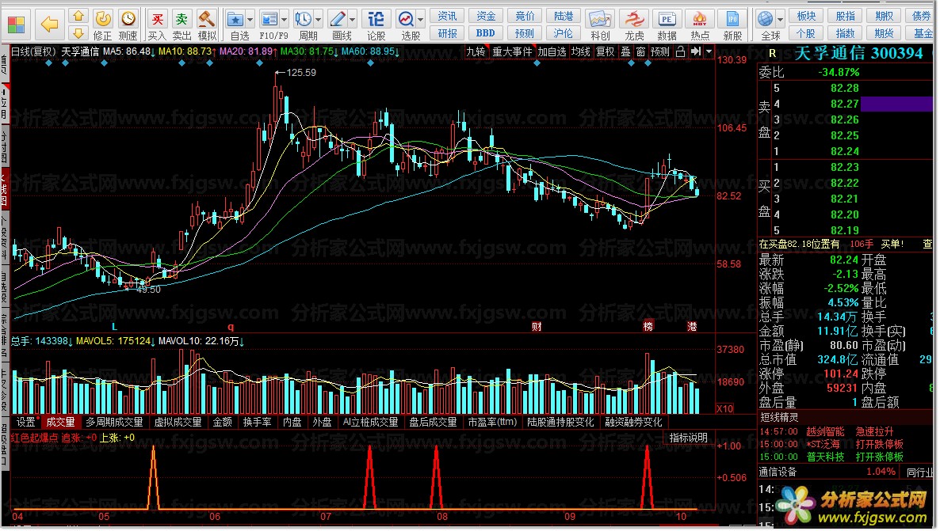Image resolution: width=940 pixels, height=531 pixels.
Task: Click the arrow-to-bar icon on the chart toolbar
Action: (695, 52)
